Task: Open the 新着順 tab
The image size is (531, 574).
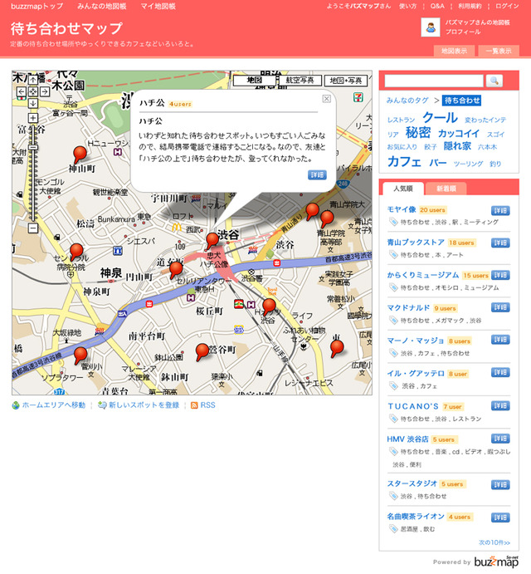Action: pos(446,189)
